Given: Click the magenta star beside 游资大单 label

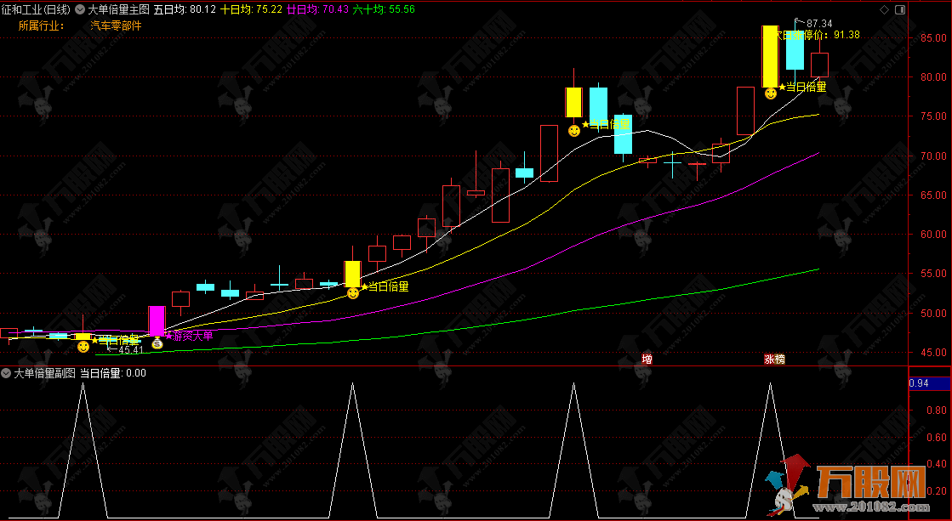Looking at the screenshot, I should (x=168, y=336).
